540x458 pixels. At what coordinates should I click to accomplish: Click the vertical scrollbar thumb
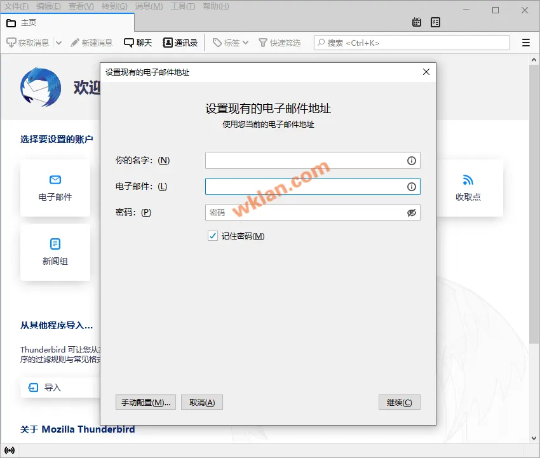pos(534,204)
